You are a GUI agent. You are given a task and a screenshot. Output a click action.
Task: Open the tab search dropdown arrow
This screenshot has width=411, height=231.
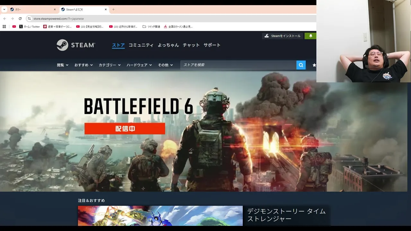pyautogui.click(x=4, y=9)
